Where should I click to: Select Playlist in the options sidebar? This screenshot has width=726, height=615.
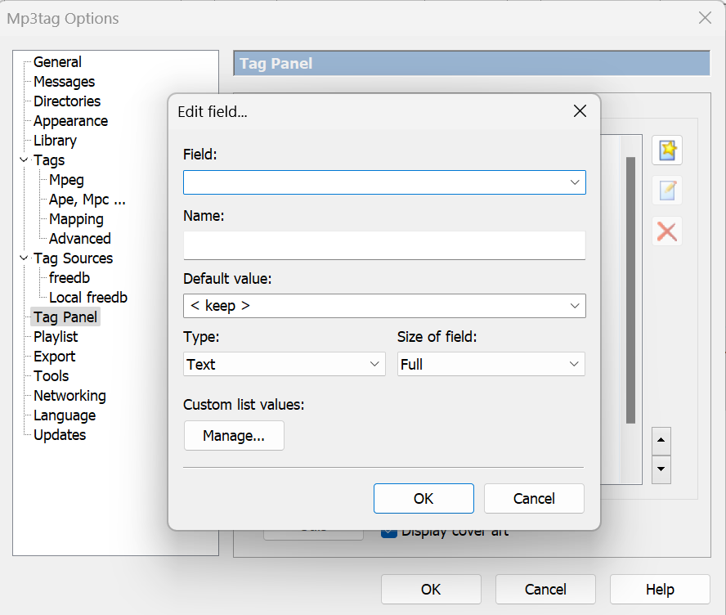tap(56, 336)
